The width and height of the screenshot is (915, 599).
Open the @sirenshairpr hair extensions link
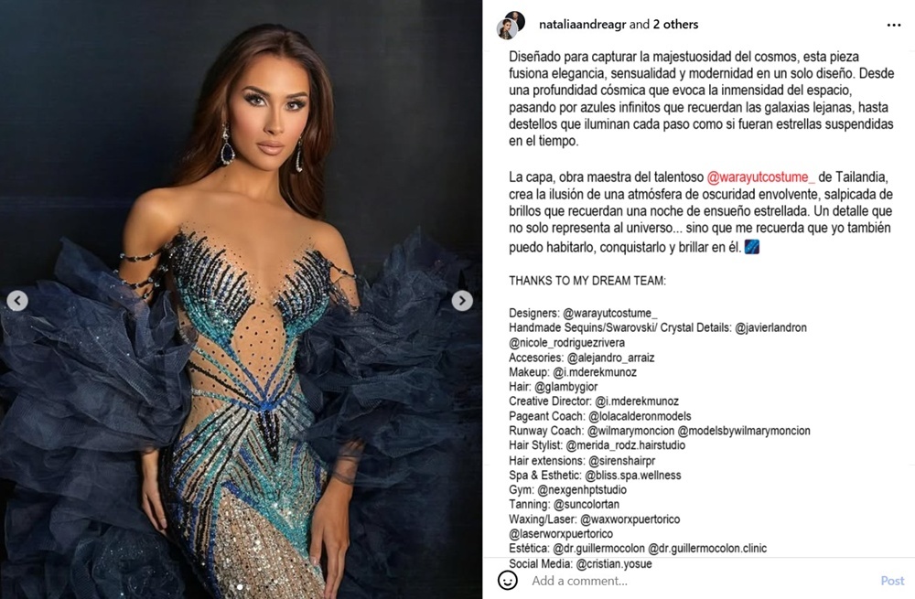pos(622,461)
